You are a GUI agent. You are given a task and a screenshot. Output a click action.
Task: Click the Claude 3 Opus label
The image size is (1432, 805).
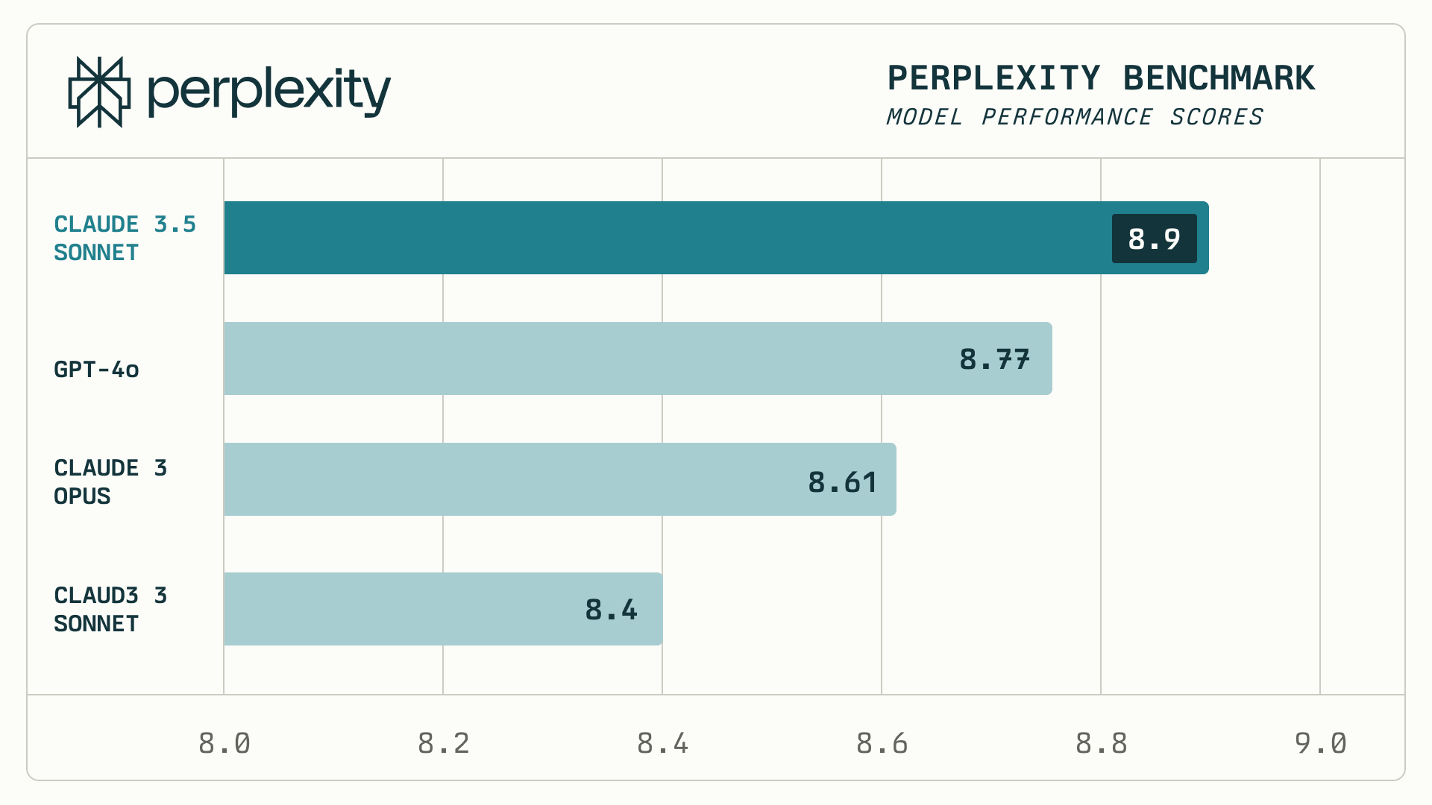pos(110,482)
